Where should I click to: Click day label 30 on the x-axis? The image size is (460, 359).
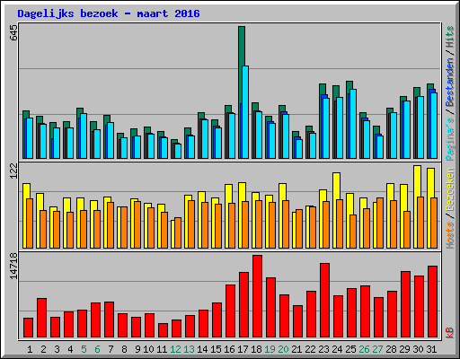coord(418,349)
